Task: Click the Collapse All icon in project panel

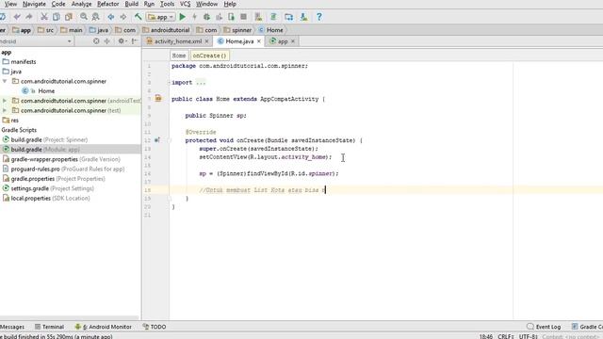Action: [x=106, y=41]
